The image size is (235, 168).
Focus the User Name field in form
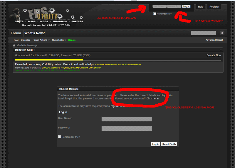(x=127, y=119)
